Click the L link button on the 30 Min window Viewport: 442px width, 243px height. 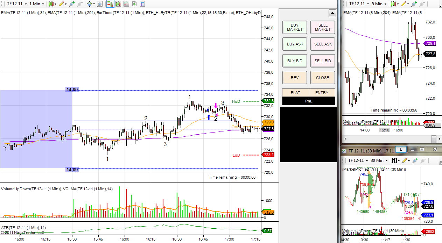coord(401,150)
